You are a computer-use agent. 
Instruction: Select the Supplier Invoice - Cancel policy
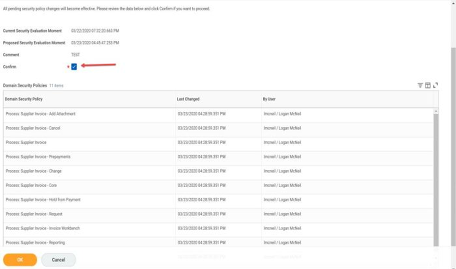33,128
